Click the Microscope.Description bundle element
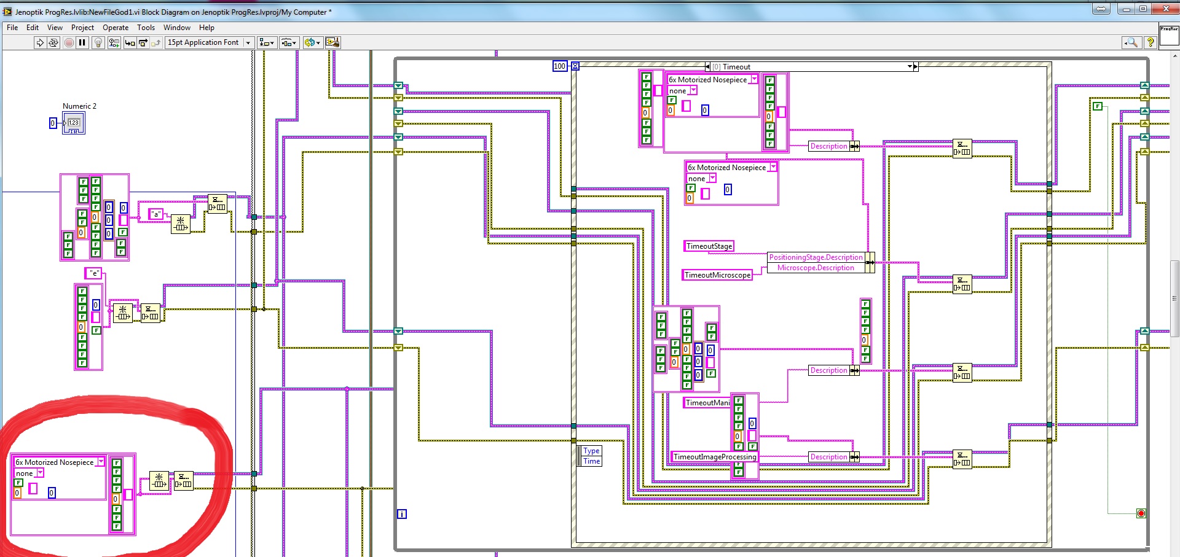Image resolution: width=1180 pixels, height=557 pixels. [x=816, y=268]
